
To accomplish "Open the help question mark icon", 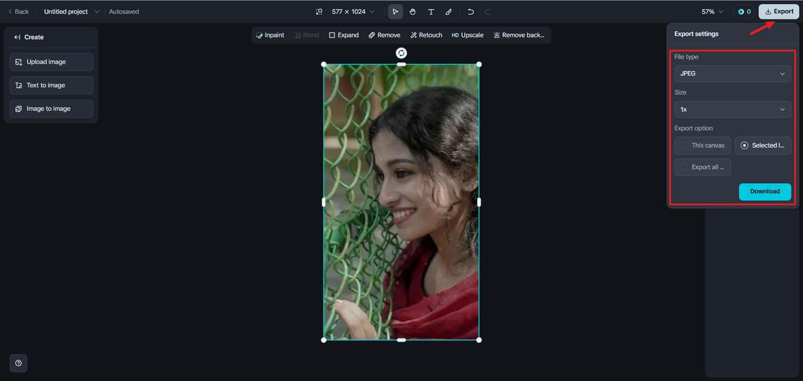I will pyautogui.click(x=18, y=363).
